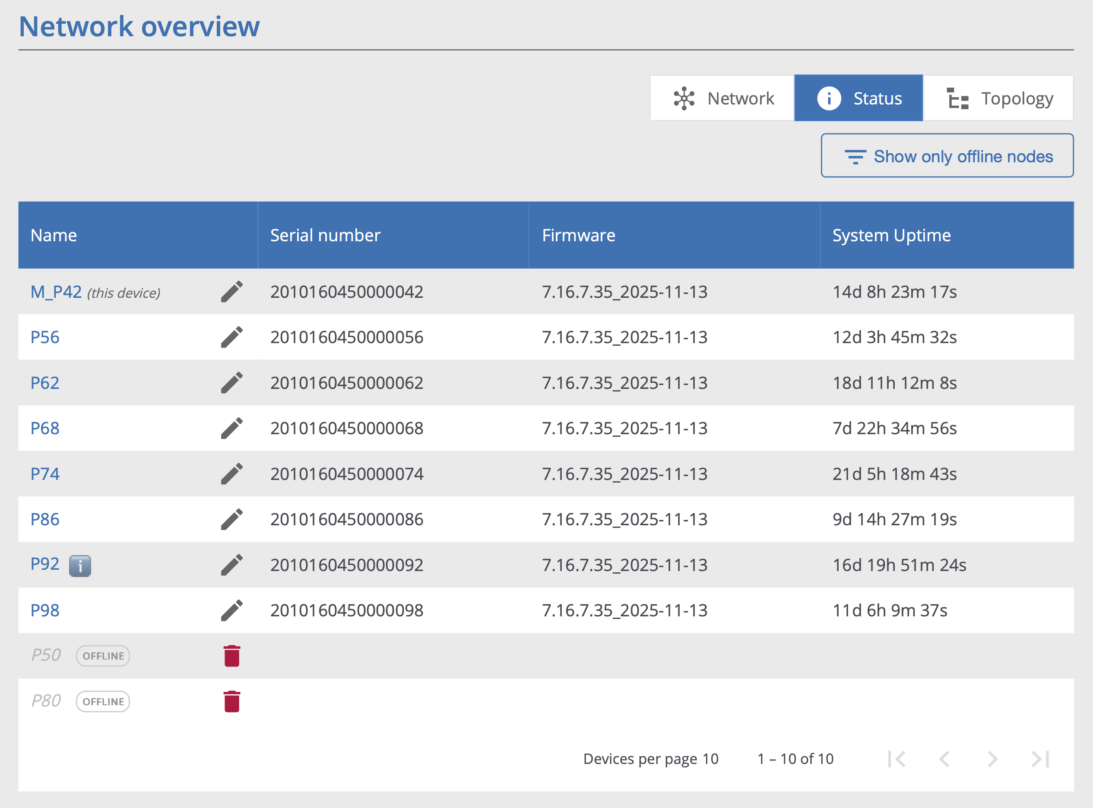Open the M_P42 device link
The width and height of the screenshot is (1093, 808).
(56, 291)
